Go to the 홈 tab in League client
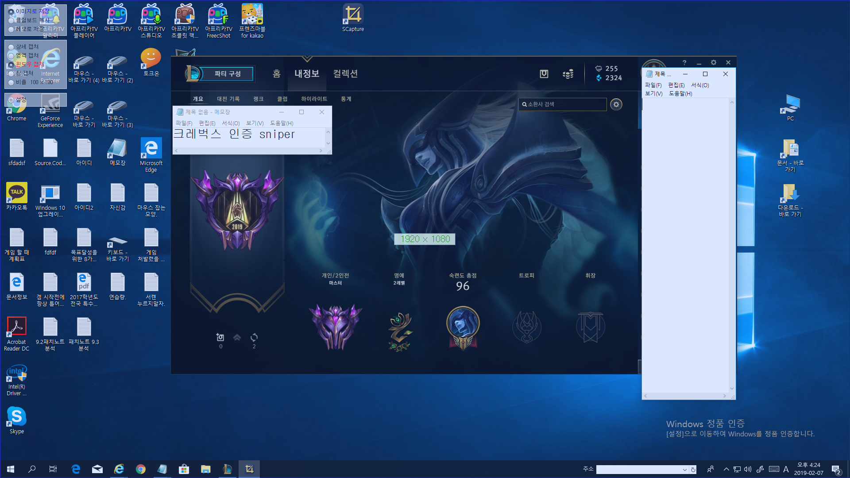 click(x=276, y=73)
